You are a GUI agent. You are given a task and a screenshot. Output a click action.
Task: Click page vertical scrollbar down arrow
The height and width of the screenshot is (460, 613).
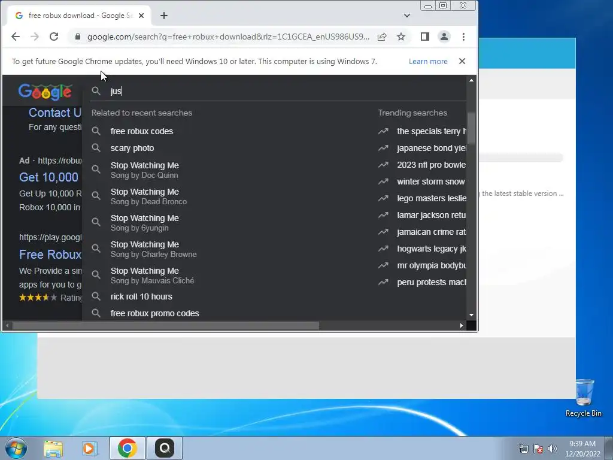[471, 315]
